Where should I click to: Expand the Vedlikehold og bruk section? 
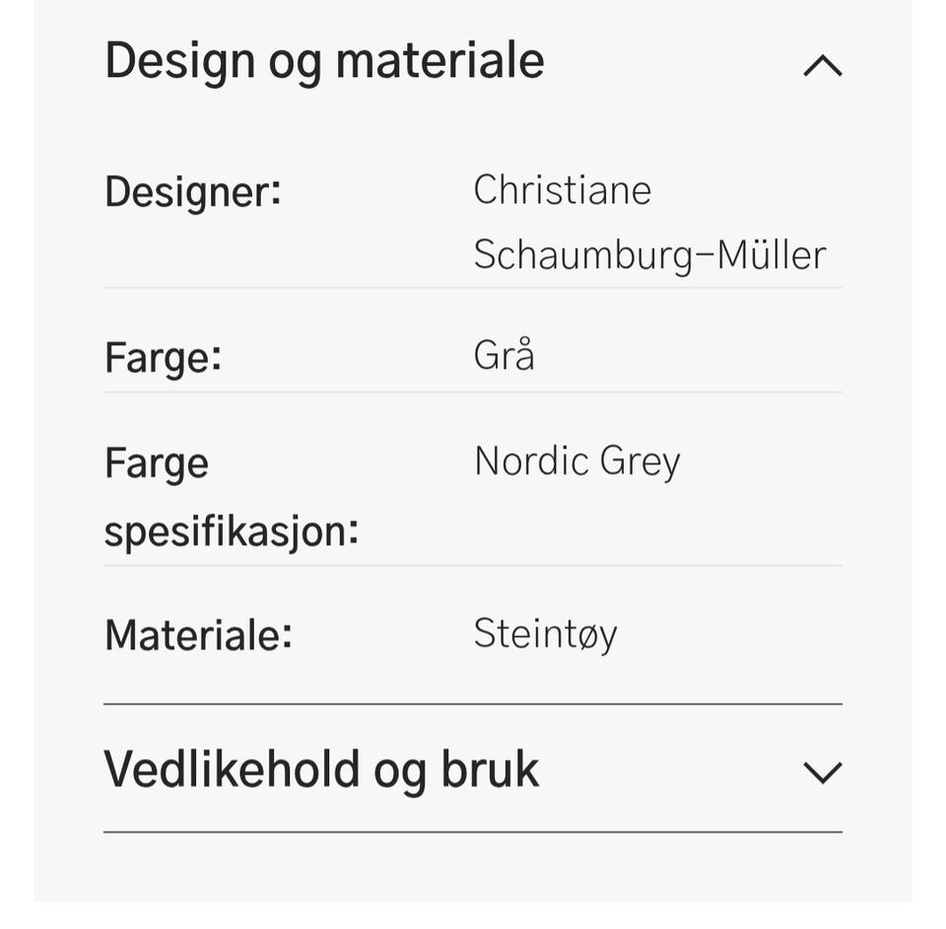point(822,771)
